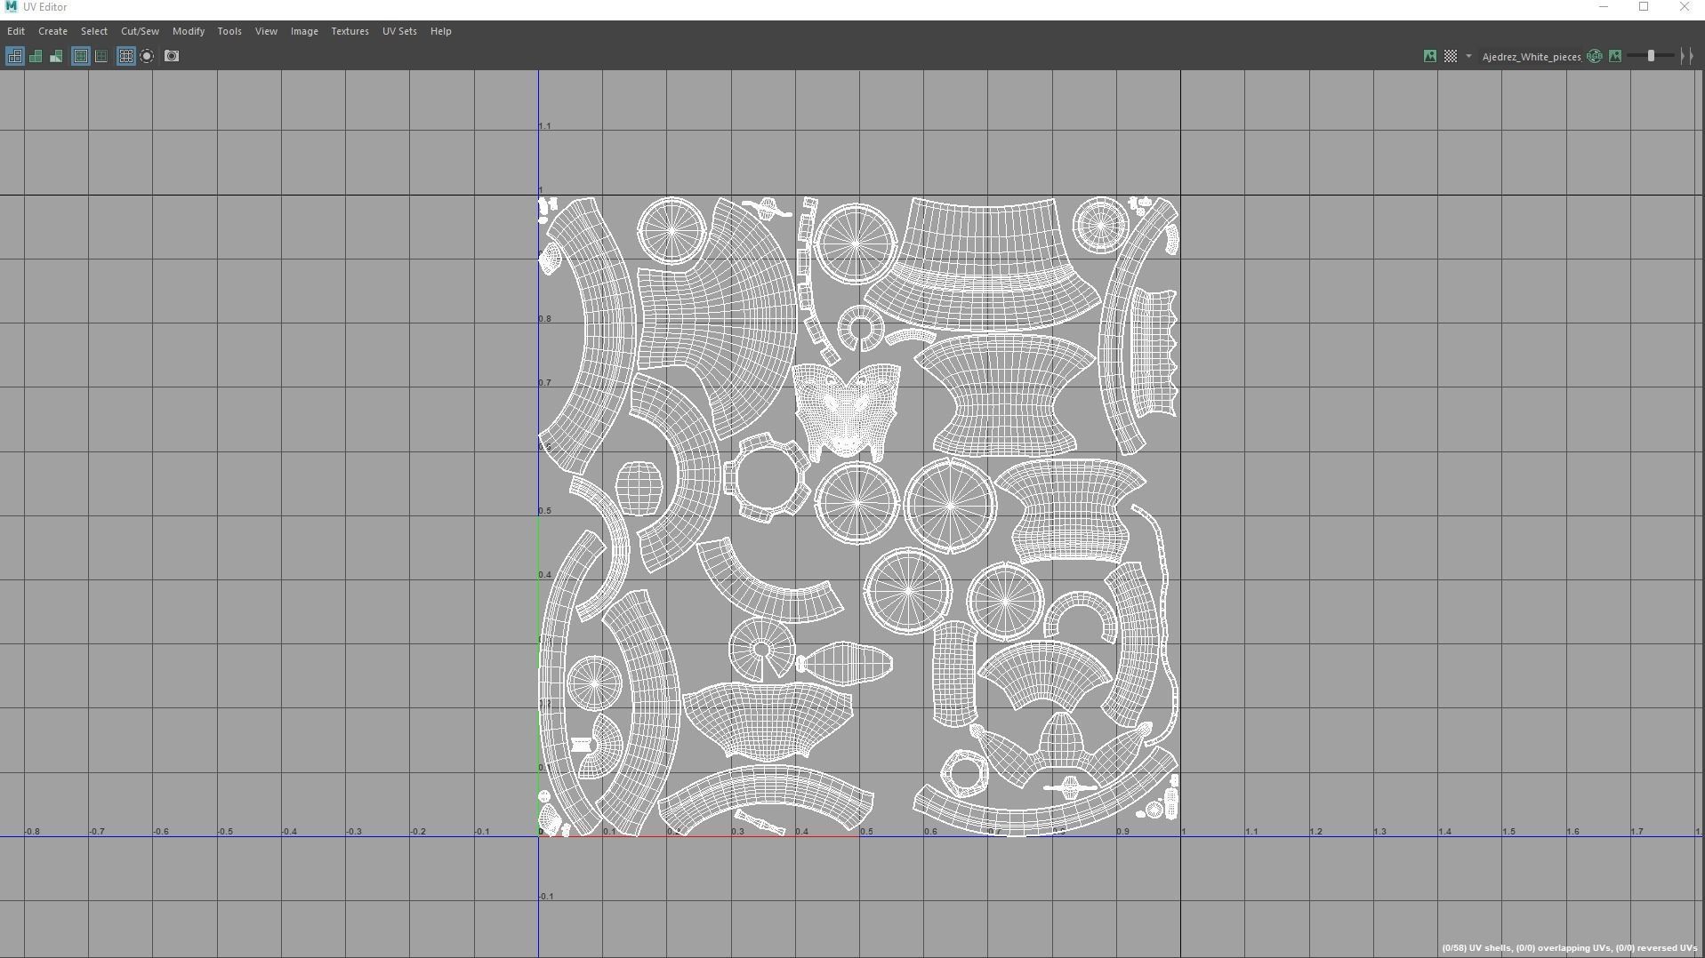This screenshot has width=1705, height=958.
Task: Click the UV shells status bar text
Action: pos(1569,948)
